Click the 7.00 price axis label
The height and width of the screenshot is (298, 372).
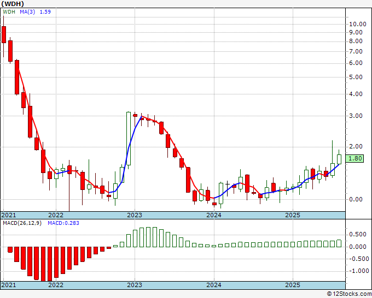(356, 51)
